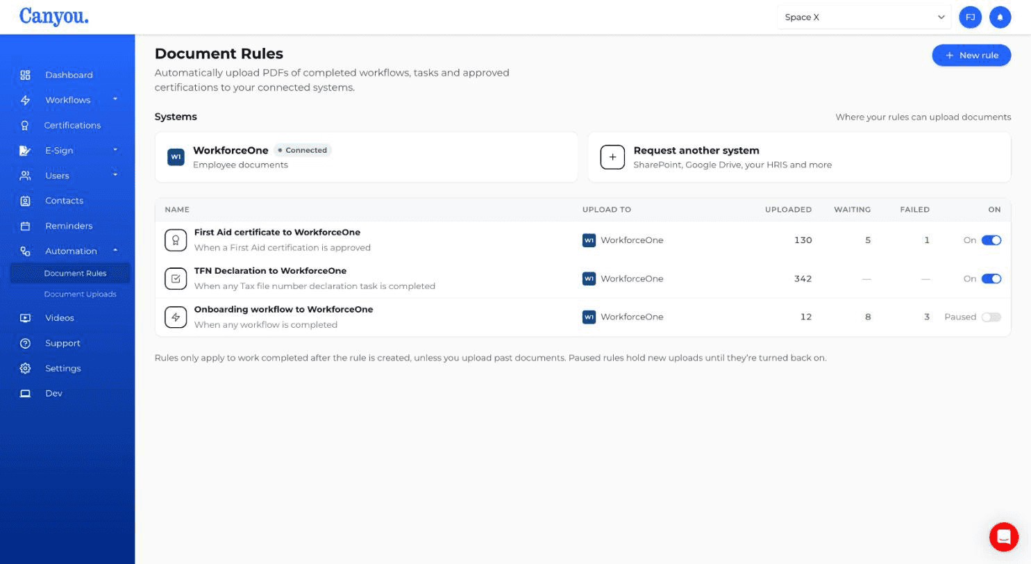The image size is (1031, 564).
Task: Expand the Users submenu arrow
Action: 115,174
